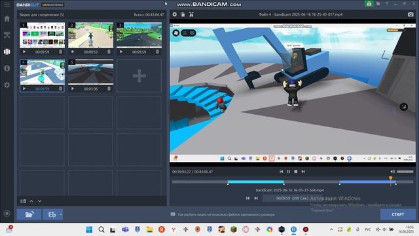The image size is (419, 236).
Task: Toggle the list view layout icon
Action: coord(24,201)
